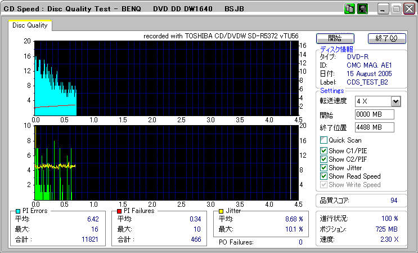Click PI Errors average 6.42
This screenshot has width=418, height=253.
(x=93, y=219)
